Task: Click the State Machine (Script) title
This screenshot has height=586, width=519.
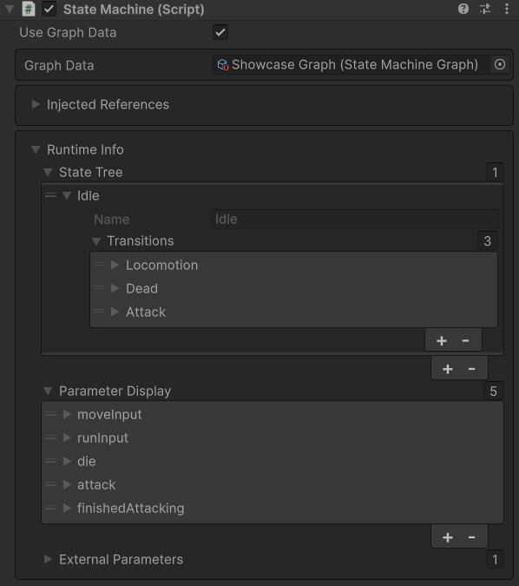Action: click(134, 10)
